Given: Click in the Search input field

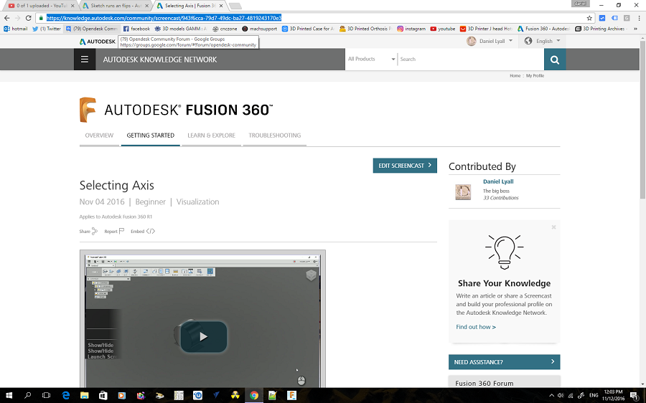Looking at the screenshot, I should tap(470, 60).
